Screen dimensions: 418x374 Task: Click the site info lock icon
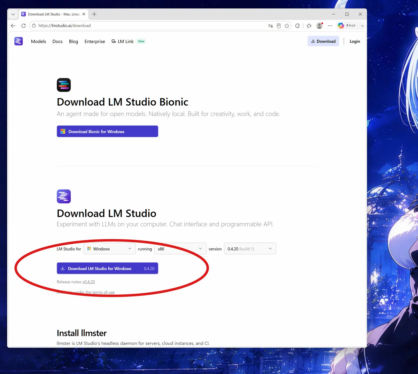point(34,26)
